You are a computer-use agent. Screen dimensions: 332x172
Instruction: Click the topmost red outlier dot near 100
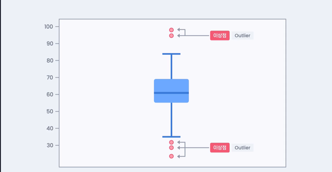tap(172, 30)
